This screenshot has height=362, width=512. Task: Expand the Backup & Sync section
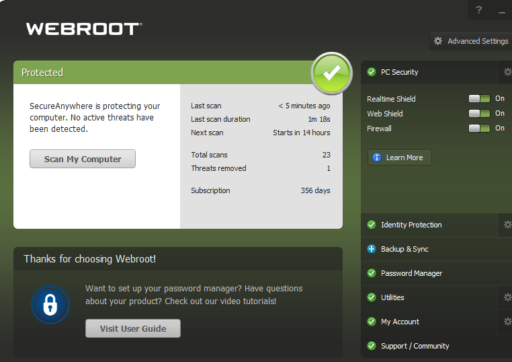pyautogui.click(x=436, y=249)
